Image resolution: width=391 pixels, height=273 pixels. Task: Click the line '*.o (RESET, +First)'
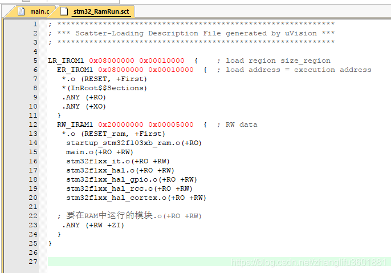104,79
